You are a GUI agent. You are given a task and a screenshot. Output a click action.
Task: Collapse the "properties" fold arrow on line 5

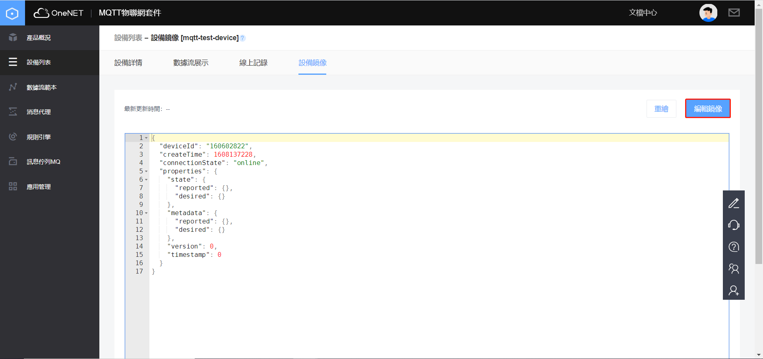[146, 171]
